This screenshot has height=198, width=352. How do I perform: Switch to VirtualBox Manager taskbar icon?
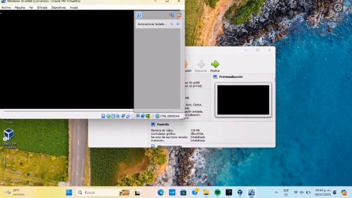pos(240,193)
